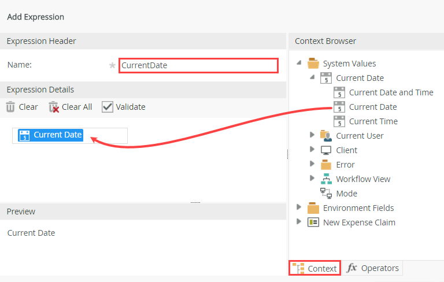Switch to the Context tab
The height and width of the screenshot is (282, 444).
click(315, 268)
